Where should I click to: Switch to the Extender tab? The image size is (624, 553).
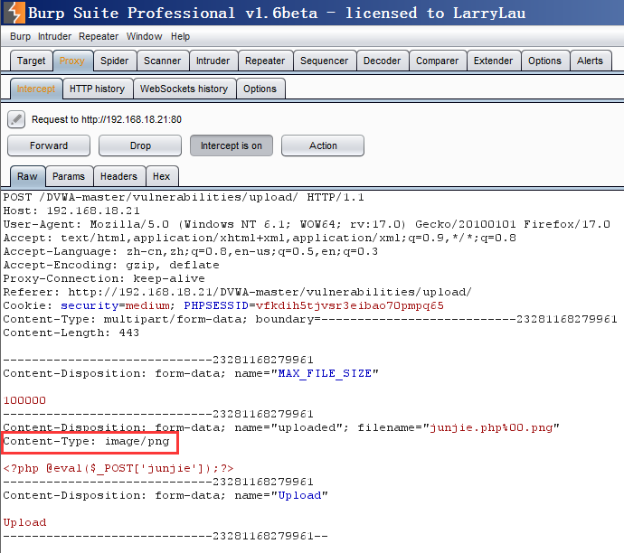494,61
